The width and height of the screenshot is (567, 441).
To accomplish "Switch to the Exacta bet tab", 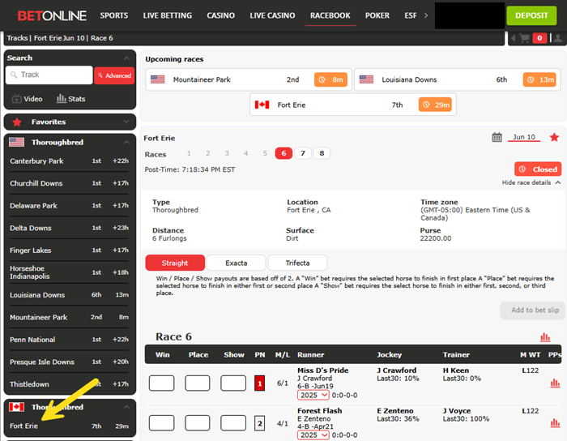I will pos(237,263).
